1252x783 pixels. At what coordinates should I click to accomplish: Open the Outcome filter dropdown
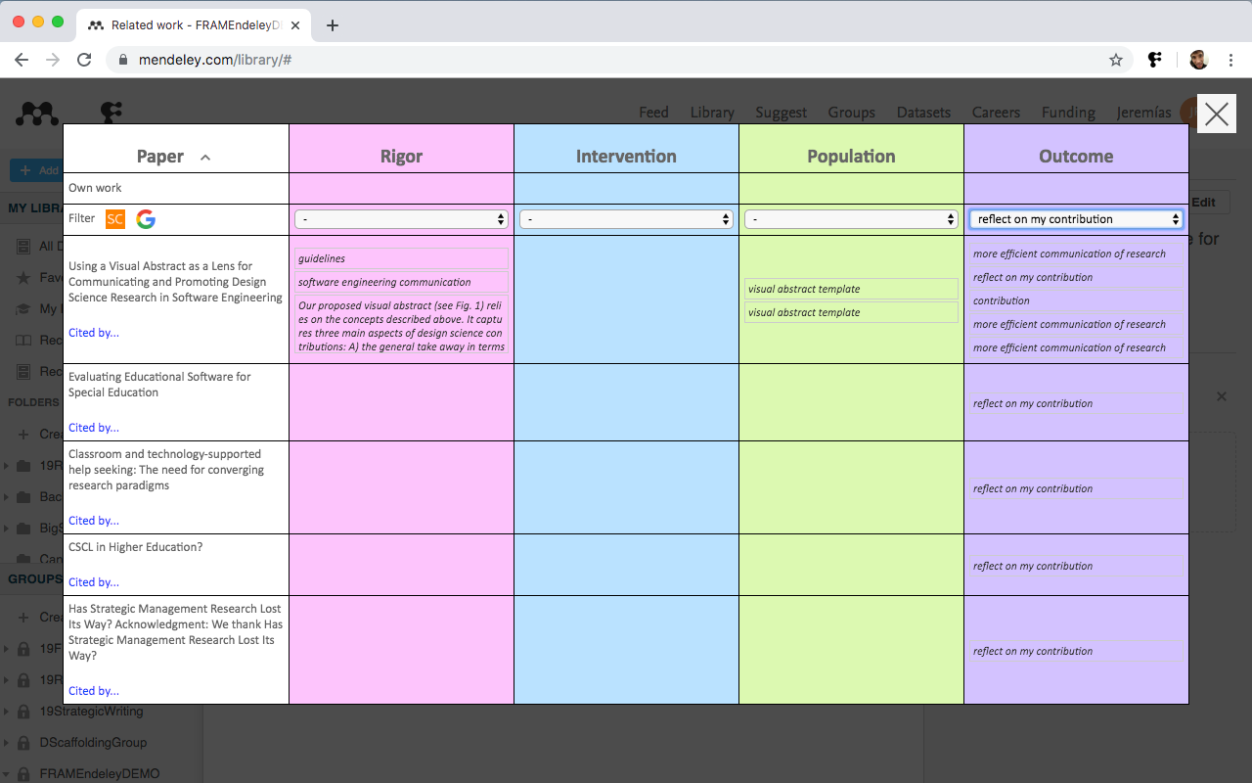click(1076, 219)
